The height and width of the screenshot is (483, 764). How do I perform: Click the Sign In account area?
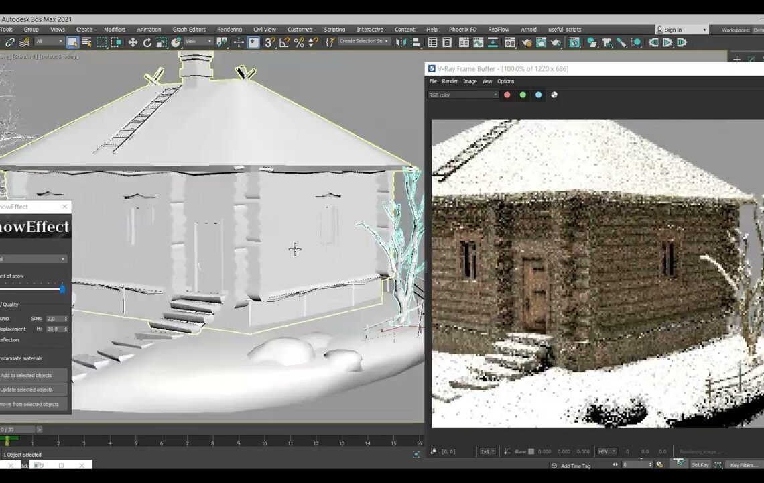(x=674, y=29)
